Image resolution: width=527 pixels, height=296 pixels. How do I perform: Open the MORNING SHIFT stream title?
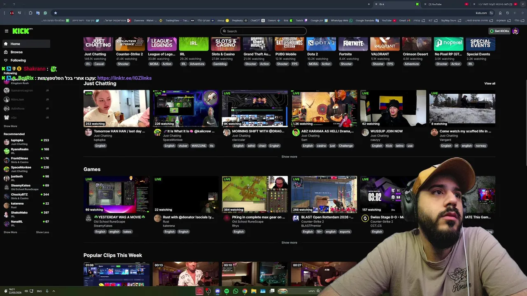pyautogui.click(x=258, y=131)
